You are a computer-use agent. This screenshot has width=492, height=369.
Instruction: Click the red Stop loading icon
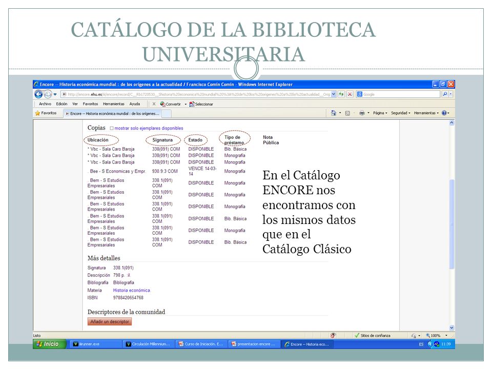click(x=350, y=94)
